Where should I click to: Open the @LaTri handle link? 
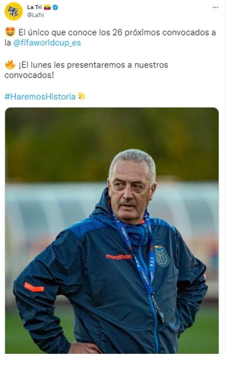[x=36, y=15]
